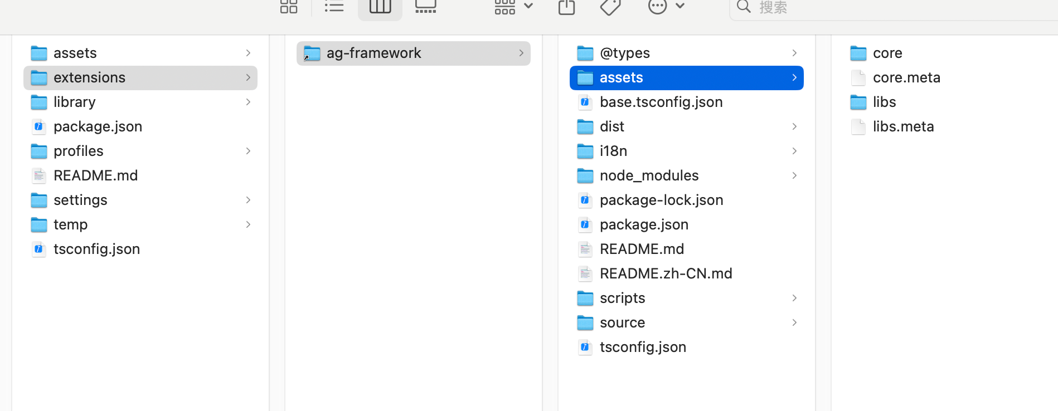Viewport: 1058px width, 411px height.
Task: Switch to gallery view
Action: click(x=426, y=7)
